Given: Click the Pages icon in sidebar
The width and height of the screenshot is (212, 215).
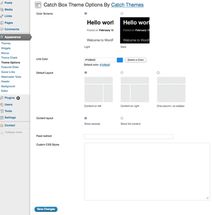Looking at the screenshot, I should click(x=2, y=23).
